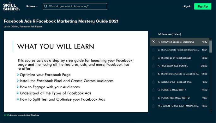Open lesson 3 The Basics of Facebook Ads

point(180,58)
